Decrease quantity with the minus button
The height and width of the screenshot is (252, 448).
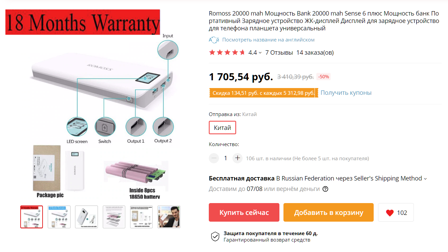pos(214,158)
